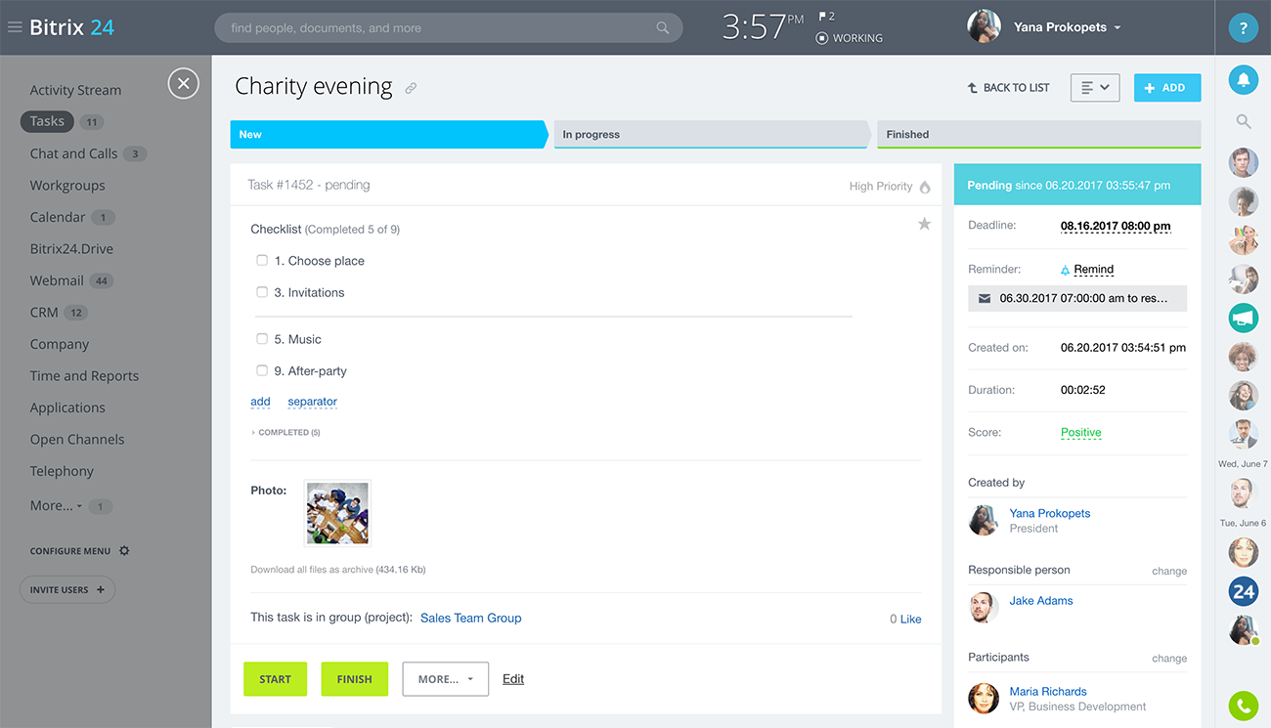Select the In progress stage tab
1271x728 pixels.
click(x=710, y=135)
